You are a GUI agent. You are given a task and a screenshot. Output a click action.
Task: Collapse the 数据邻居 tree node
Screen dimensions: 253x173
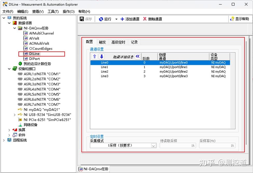(x=9, y=23)
